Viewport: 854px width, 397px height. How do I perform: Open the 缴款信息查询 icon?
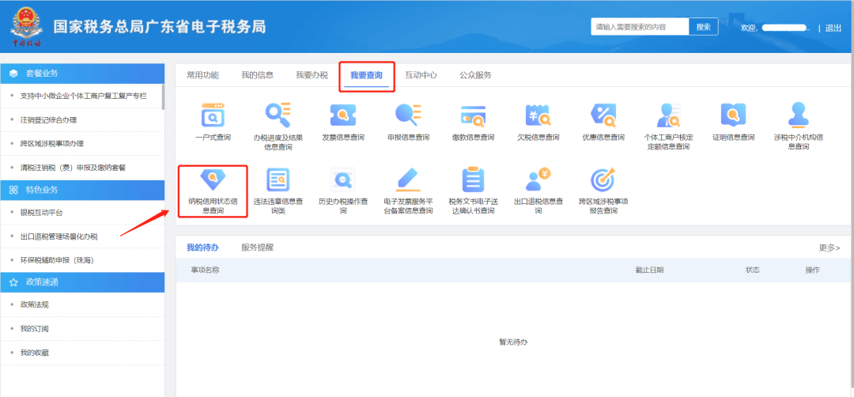coord(473,115)
